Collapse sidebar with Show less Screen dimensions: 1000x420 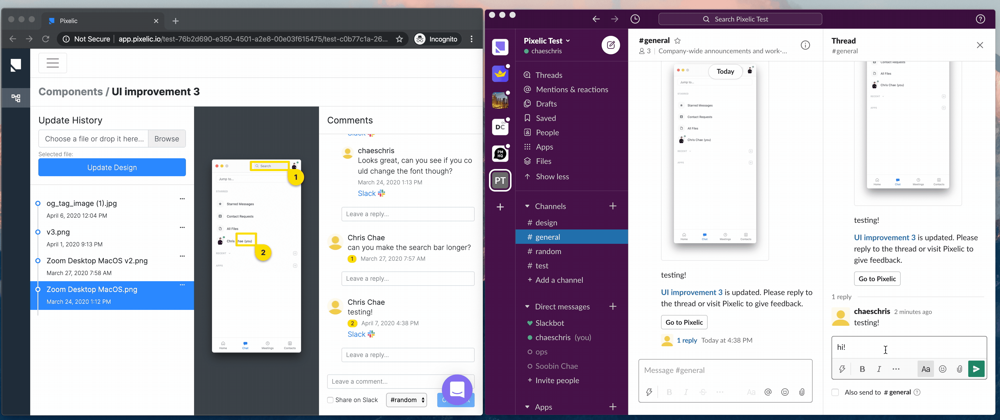pos(547,177)
